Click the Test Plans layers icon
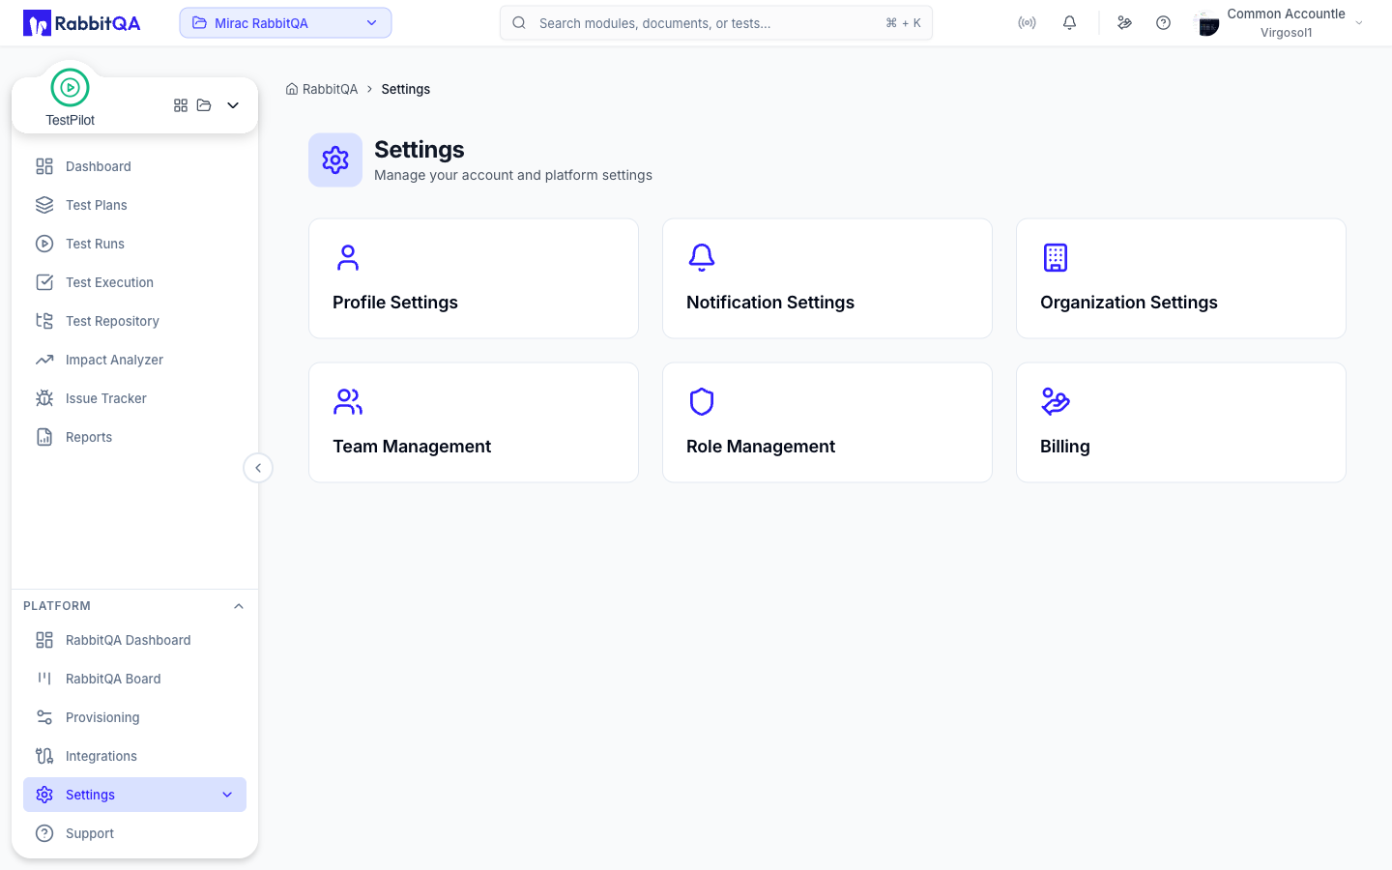Viewport: 1392px width, 870px height. 44,205
